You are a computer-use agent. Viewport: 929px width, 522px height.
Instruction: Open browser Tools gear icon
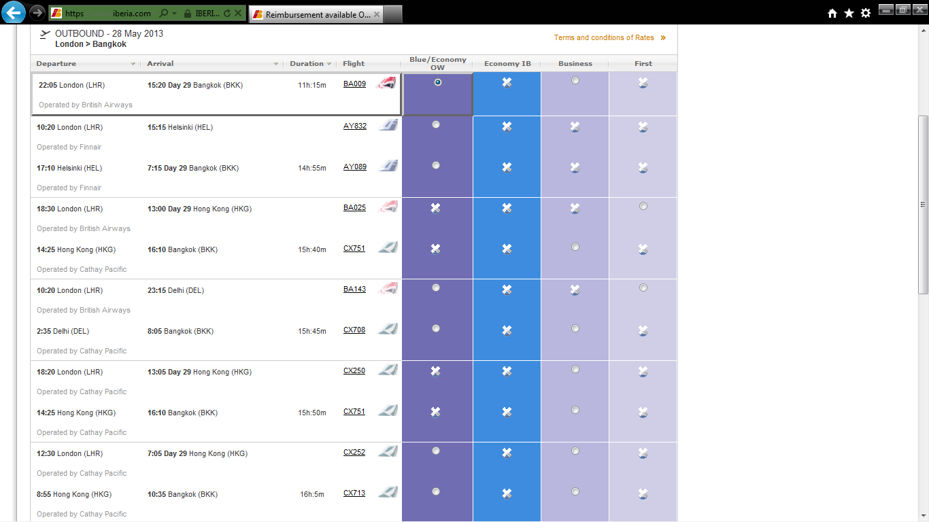click(x=866, y=13)
